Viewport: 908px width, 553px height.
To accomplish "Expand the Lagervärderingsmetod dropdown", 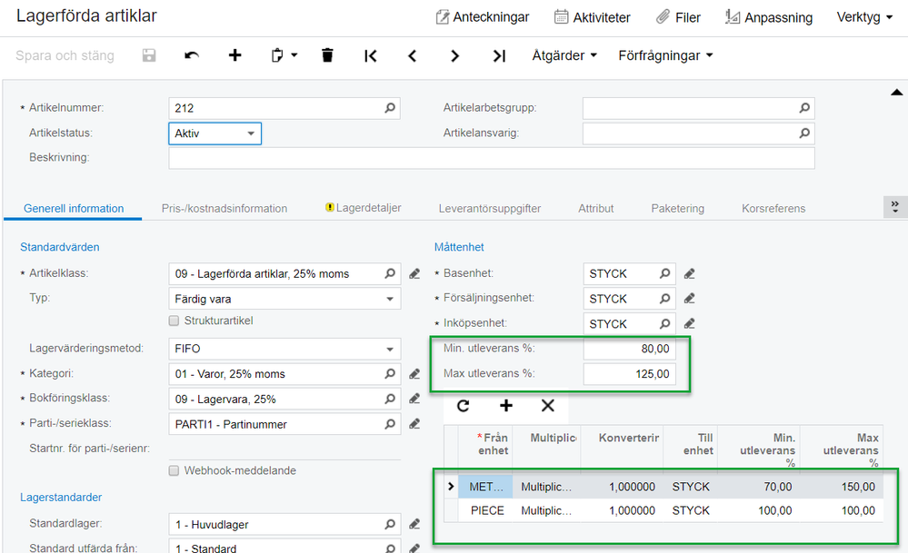I will pyautogui.click(x=391, y=349).
